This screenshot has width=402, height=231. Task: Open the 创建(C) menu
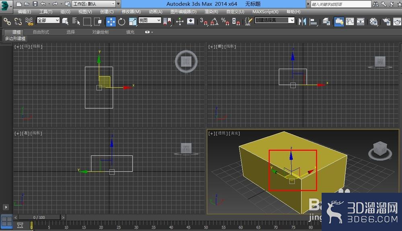pos(107,12)
